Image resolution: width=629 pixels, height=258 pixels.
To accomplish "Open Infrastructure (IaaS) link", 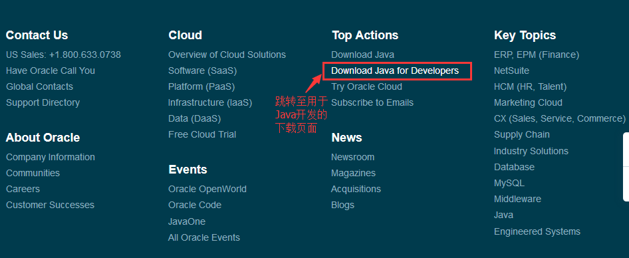I will tap(210, 102).
